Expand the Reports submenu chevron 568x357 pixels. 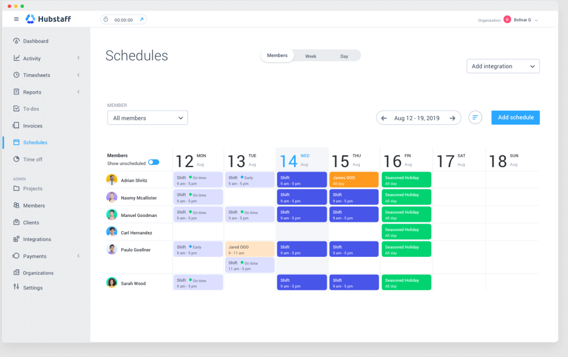click(x=78, y=92)
